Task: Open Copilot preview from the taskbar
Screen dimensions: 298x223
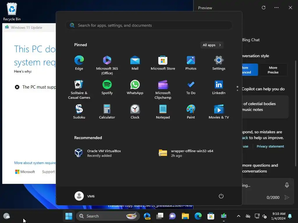Action: [x=147, y=216]
